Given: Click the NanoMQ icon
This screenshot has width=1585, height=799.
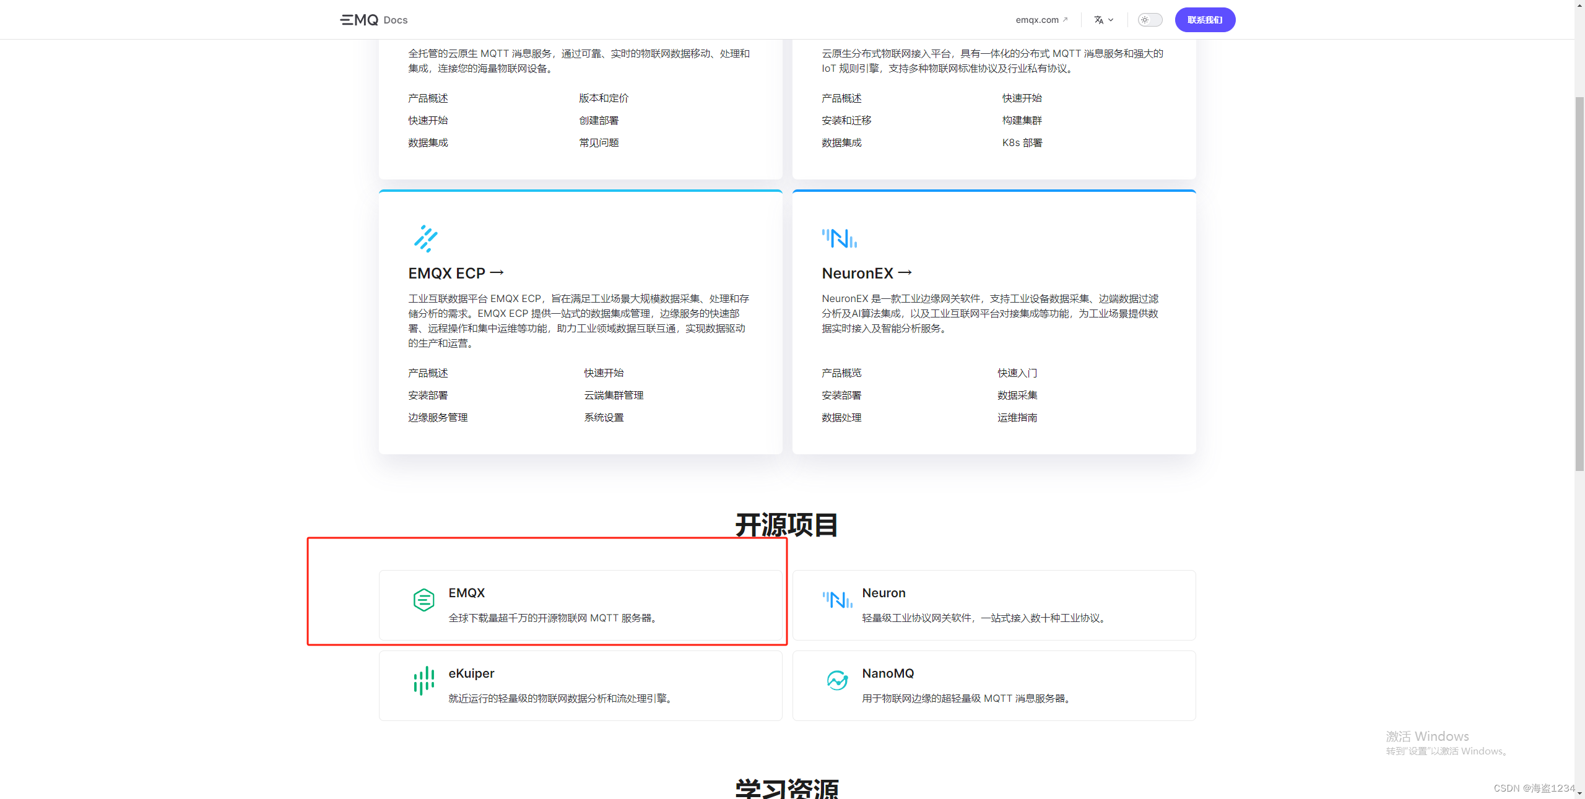Looking at the screenshot, I should (x=838, y=680).
